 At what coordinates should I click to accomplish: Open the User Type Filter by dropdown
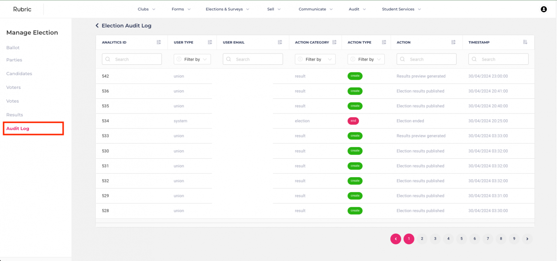[192, 59]
